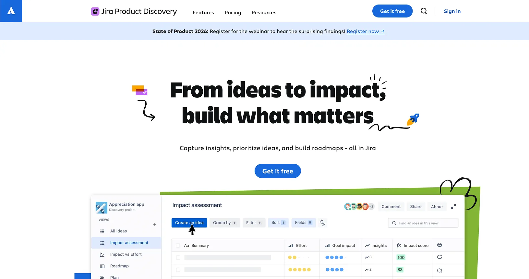The height and width of the screenshot is (279, 529).
Task: Expand the Filter option
Action: coord(254,223)
